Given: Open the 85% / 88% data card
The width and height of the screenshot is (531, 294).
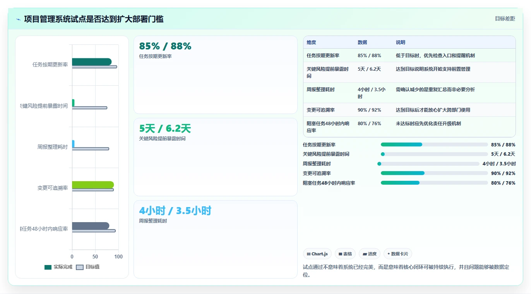Looking at the screenshot, I should pos(216,75).
